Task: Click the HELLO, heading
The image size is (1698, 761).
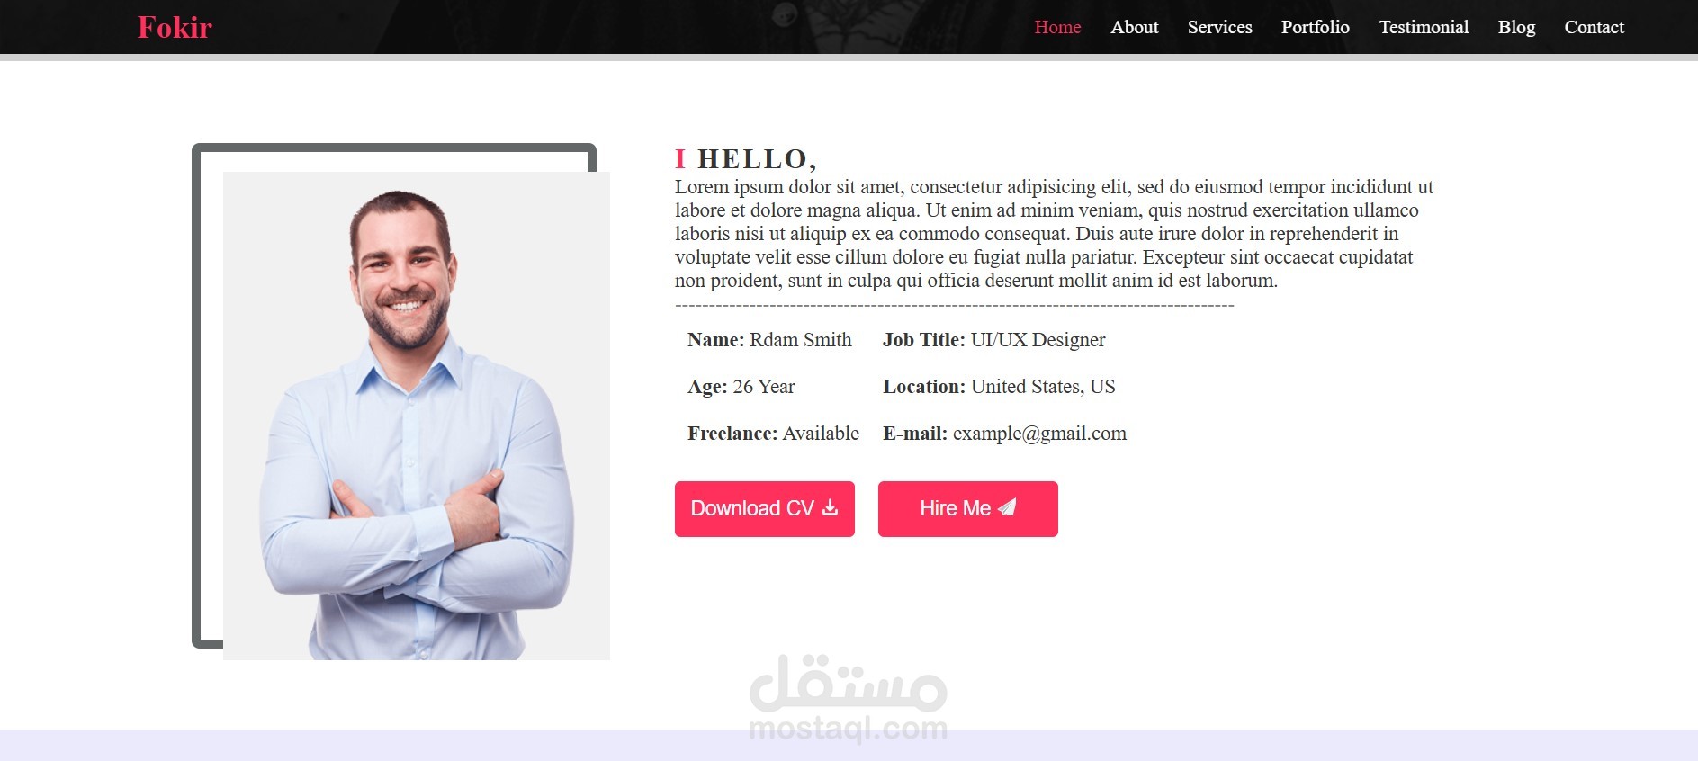Action: 757,159
